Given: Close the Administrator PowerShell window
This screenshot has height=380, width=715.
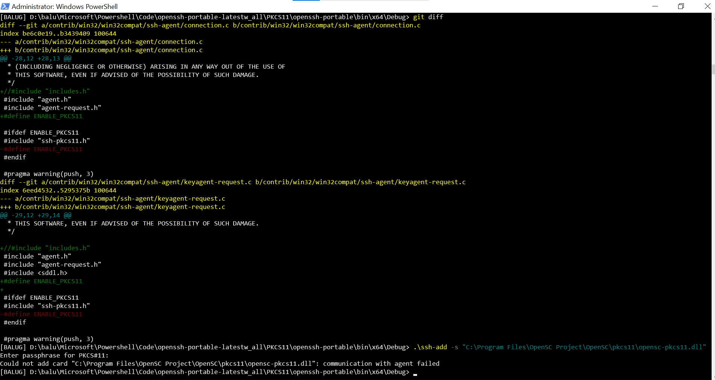Looking at the screenshot, I should pyautogui.click(x=707, y=6).
